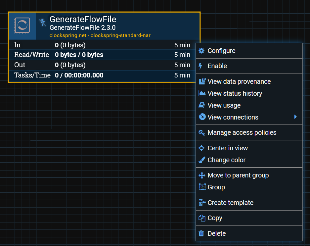Click the Out row value 0 (0 bytes)
Viewport: 310px width, 246px height.
click(x=70, y=65)
